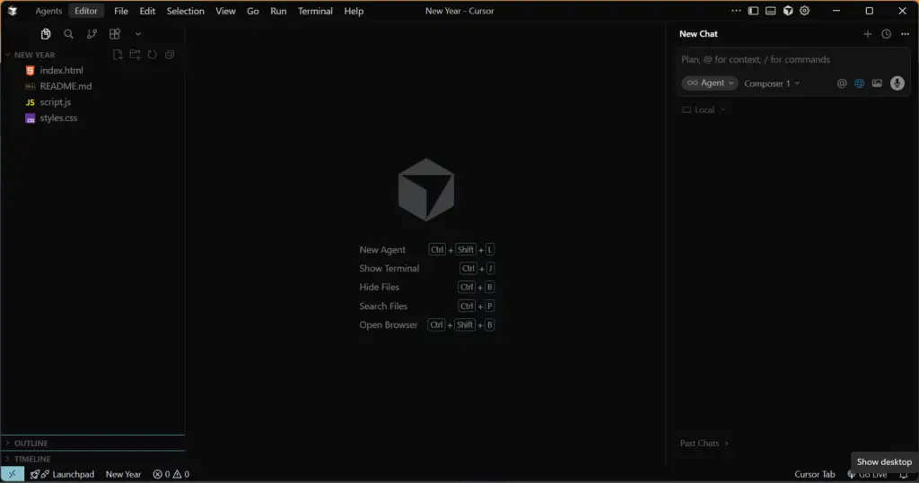Open the Composer 1 model dropdown
Image resolution: width=919 pixels, height=483 pixels.
click(771, 83)
